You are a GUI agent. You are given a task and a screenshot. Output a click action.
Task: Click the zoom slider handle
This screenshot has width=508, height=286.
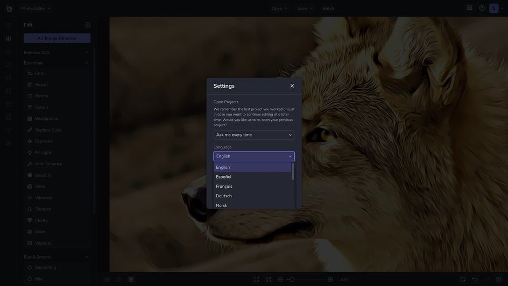point(292,279)
